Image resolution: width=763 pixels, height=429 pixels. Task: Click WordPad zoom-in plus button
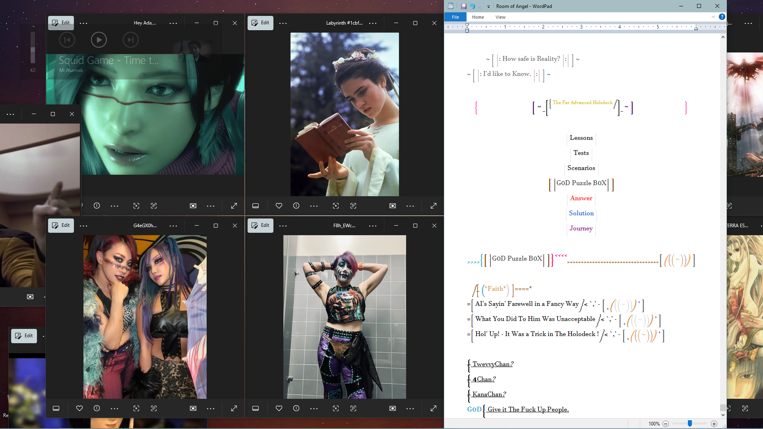(714, 424)
